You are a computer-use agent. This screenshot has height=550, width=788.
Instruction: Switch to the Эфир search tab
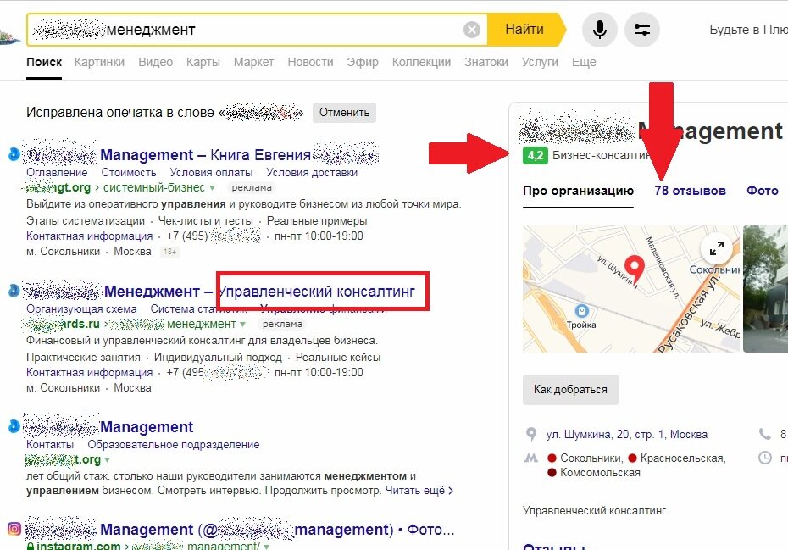pos(363,62)
